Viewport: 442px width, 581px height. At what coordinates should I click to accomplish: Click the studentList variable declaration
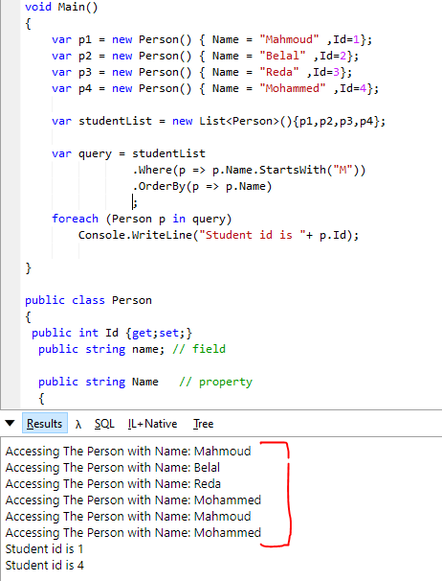218,121
